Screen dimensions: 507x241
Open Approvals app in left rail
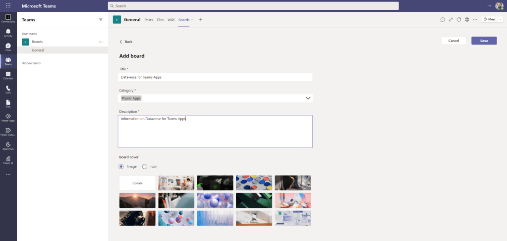8,145
